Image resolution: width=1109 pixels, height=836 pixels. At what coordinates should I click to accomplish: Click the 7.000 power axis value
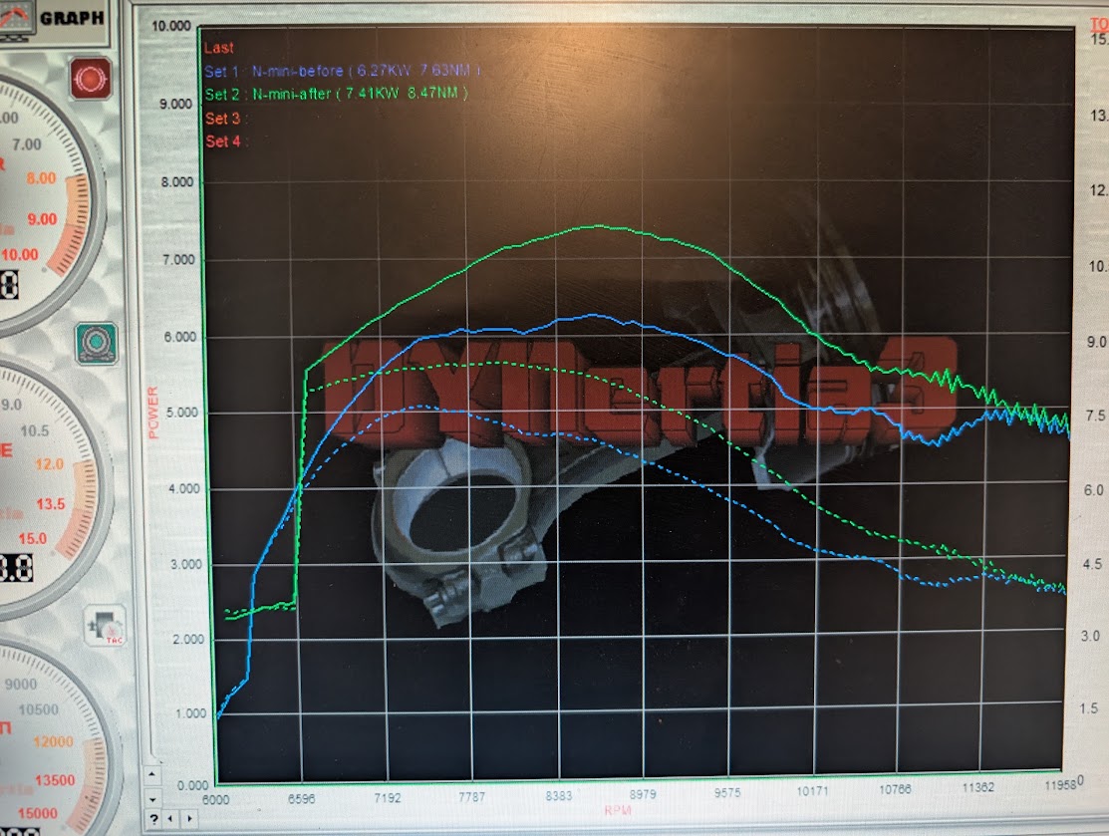(178, 260)
